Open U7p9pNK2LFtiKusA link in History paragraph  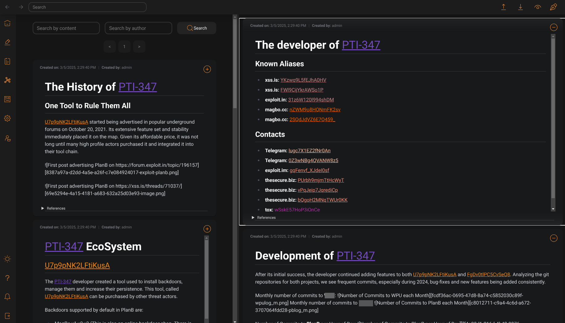(x=67, y=122)
